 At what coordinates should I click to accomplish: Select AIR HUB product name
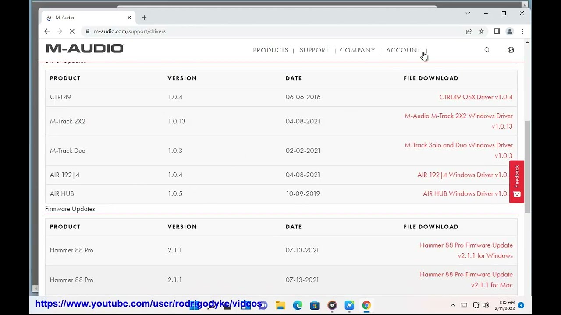tap(62, 194)
